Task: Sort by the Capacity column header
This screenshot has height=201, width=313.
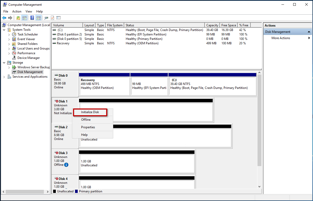Action: (x=212, y=25)
